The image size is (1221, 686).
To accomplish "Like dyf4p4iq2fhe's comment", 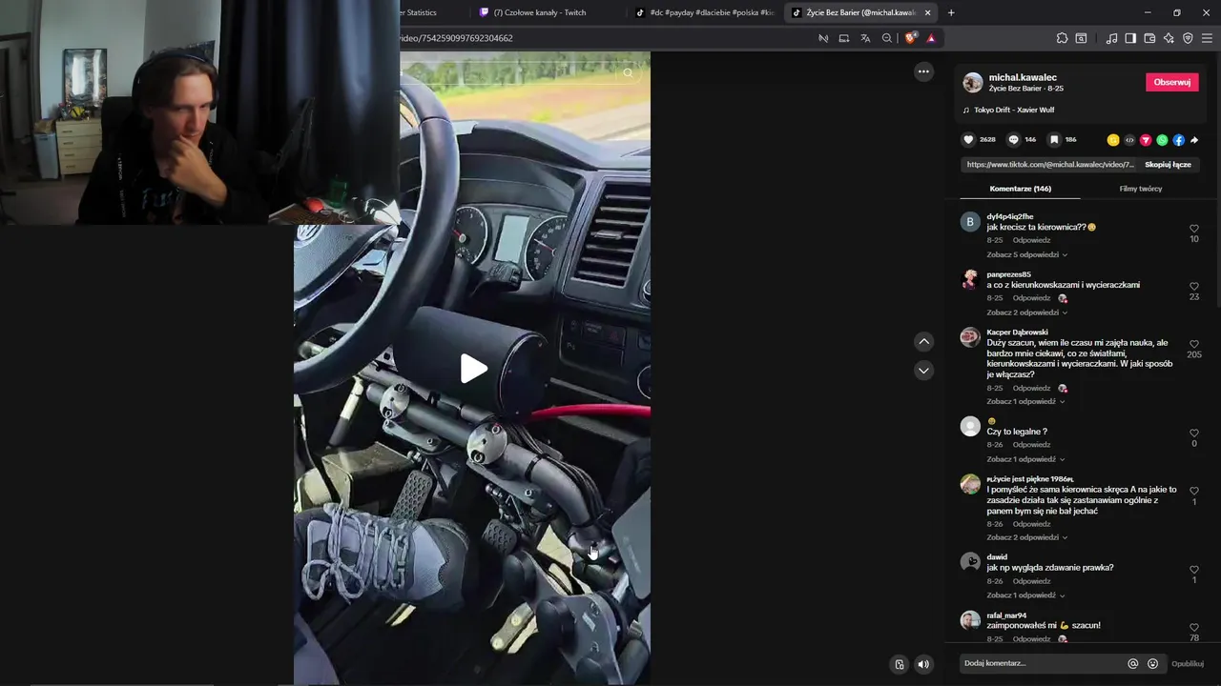I will pos(1193,229).
